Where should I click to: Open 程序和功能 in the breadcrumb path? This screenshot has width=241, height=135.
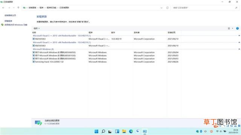52,7
